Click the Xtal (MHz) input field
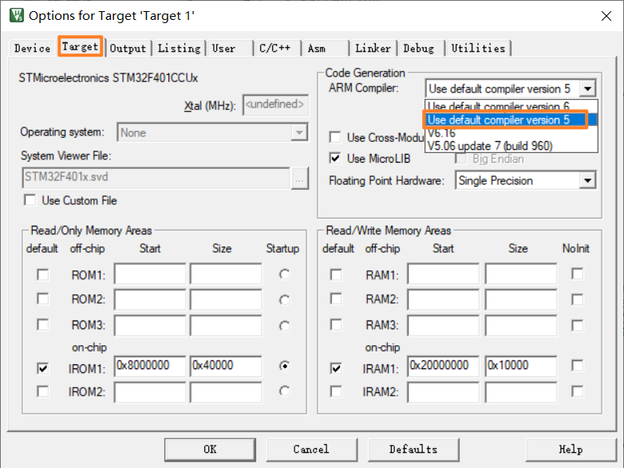The height and width of the screenshot is (468, 624). click(275, 104)
